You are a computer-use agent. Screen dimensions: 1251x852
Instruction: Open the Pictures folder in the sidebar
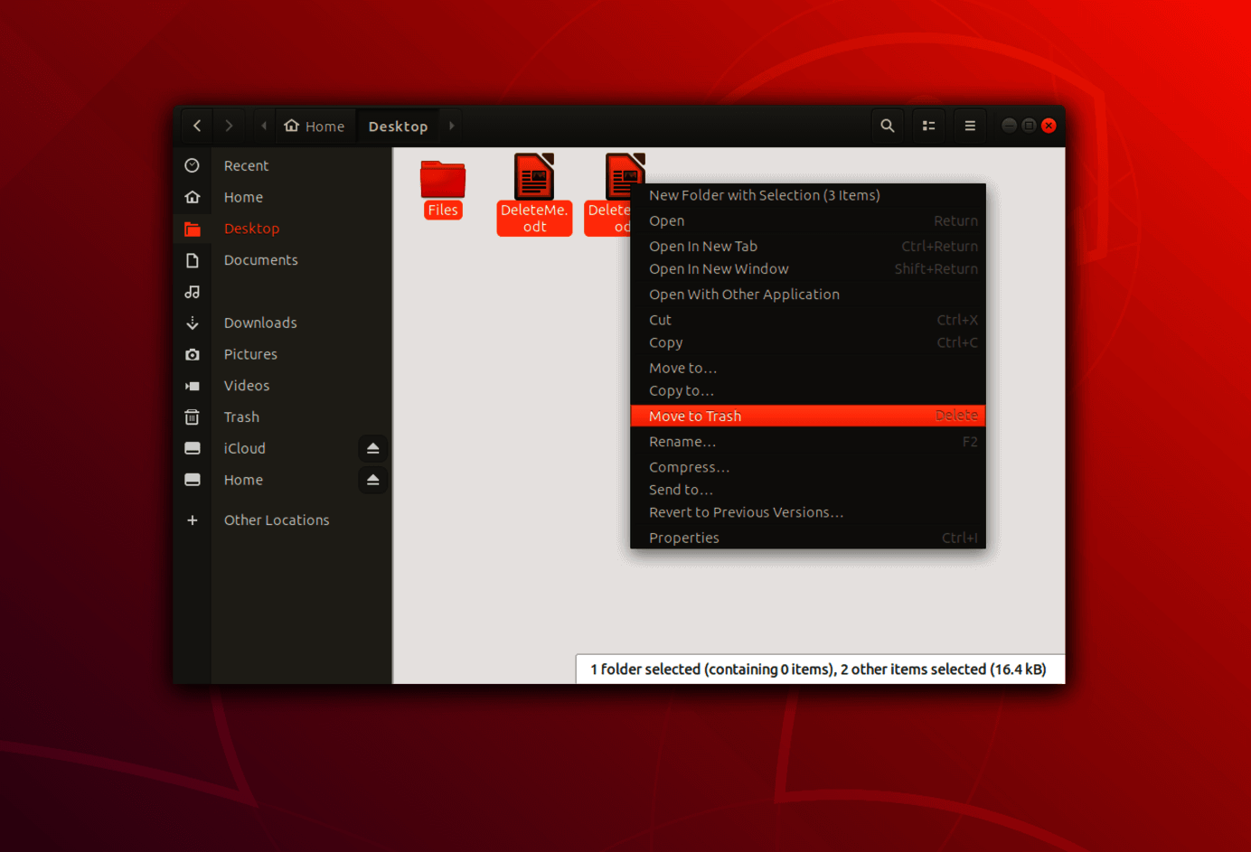(x=250, y=353)
